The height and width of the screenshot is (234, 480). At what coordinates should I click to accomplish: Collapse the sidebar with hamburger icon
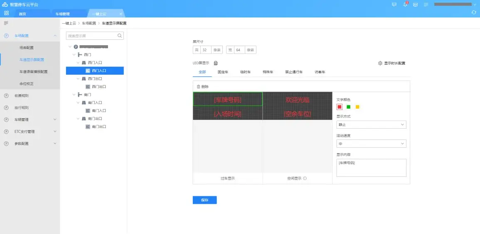[x=6, y=23]
